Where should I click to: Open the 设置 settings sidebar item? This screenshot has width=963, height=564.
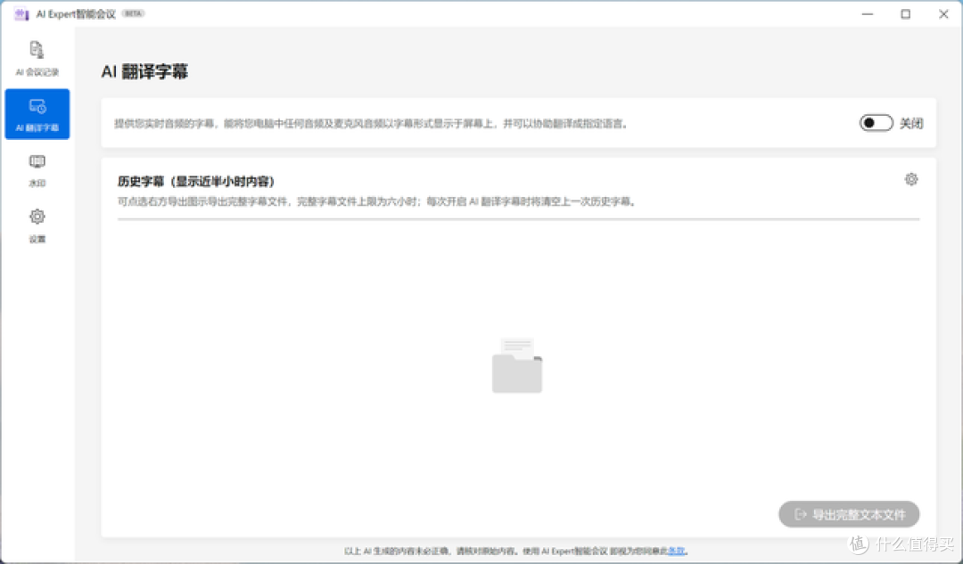[x=37, y=225]
